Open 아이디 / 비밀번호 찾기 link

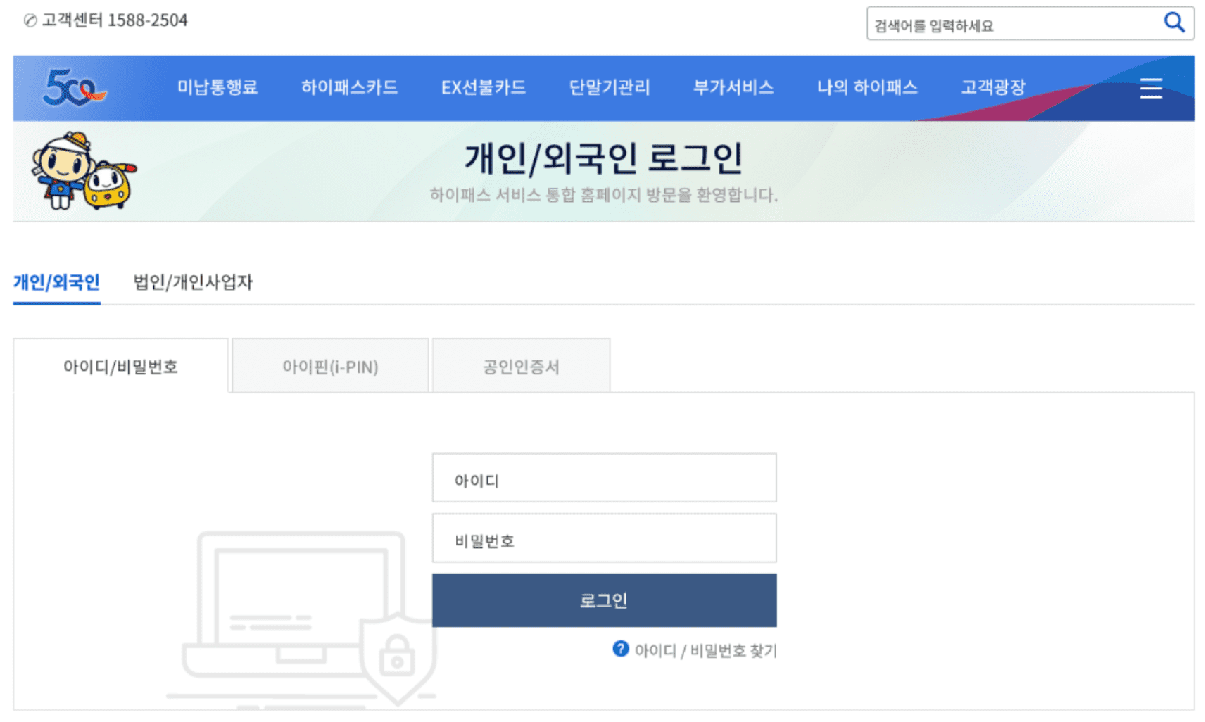pyautogui.click(x=705, y=651)
